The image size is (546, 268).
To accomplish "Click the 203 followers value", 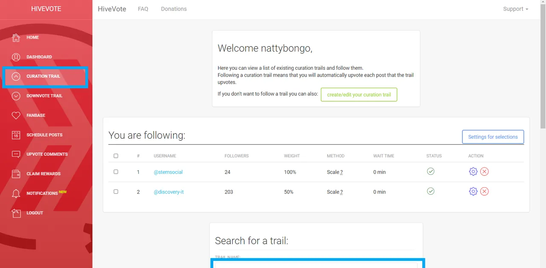I will pyautogui.click(x=229, y=192).
